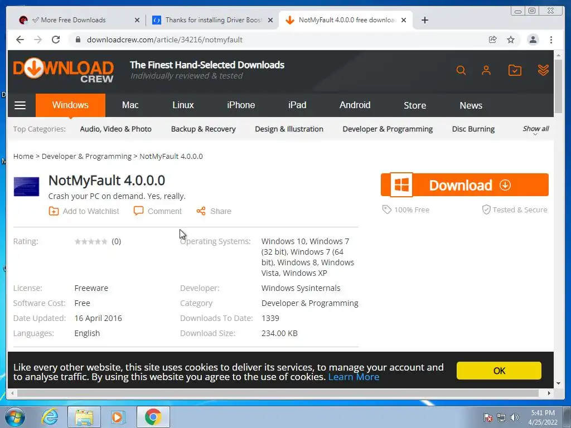The width and height of the screenshot is (571, 428).
Task: Open File Explorer from taskbar
Action: [x=84, y=417]
